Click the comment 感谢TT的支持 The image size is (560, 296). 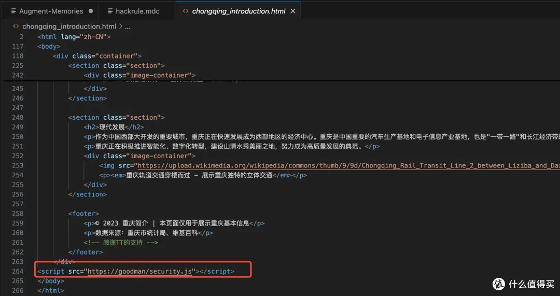click(x=121, y=243)
